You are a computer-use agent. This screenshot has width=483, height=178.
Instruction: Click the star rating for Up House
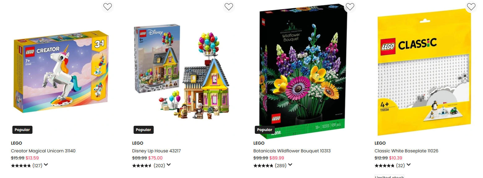tap(142, 166)
